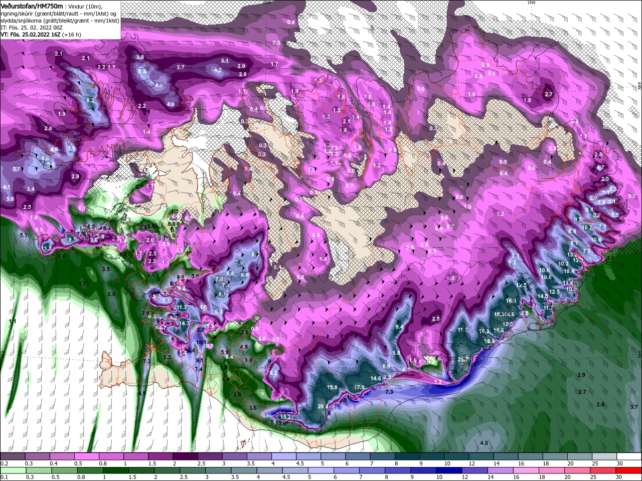Click the '(+16 h)' forecast offset text

coord(72,35)
